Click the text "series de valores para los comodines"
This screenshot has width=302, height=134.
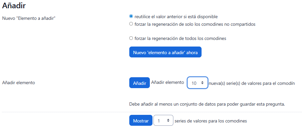coord(211,121)
